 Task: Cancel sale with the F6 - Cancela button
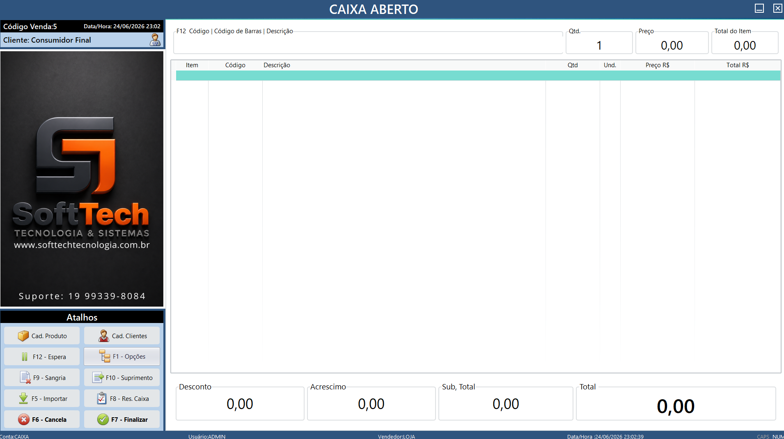click(42, 419)
